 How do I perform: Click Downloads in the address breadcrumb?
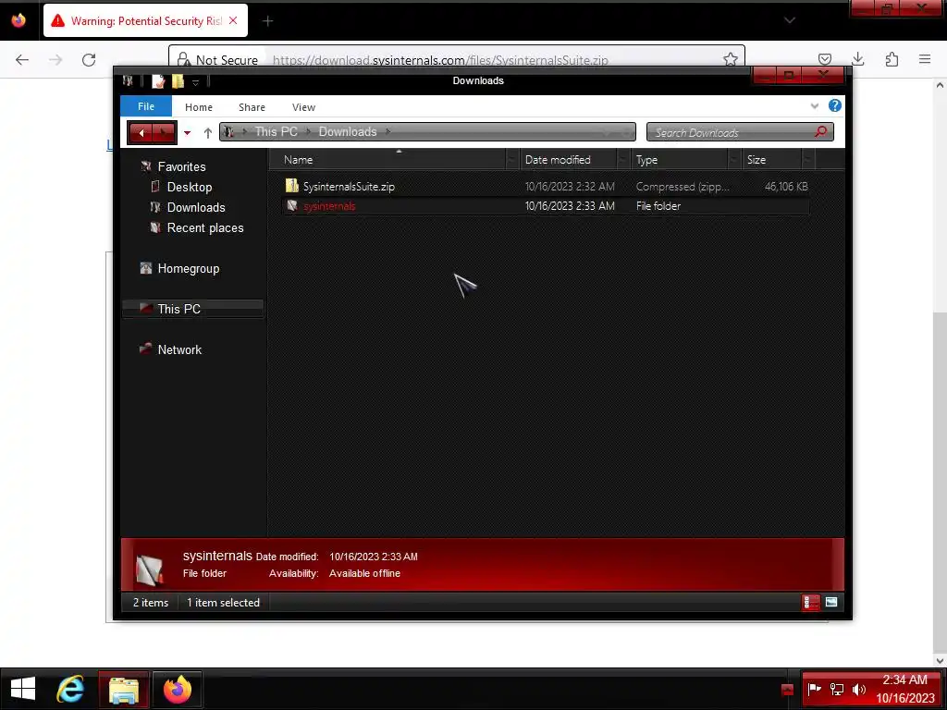348,131
